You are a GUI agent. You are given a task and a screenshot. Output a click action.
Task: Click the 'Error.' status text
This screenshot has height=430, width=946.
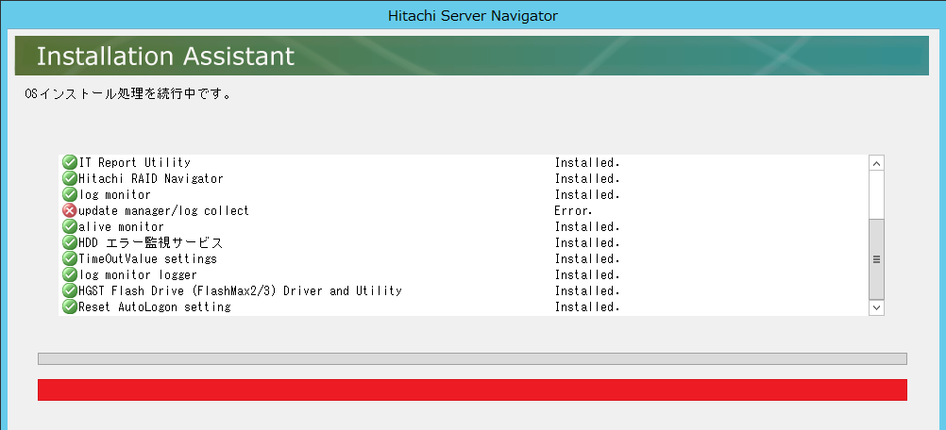coord(573,211)
